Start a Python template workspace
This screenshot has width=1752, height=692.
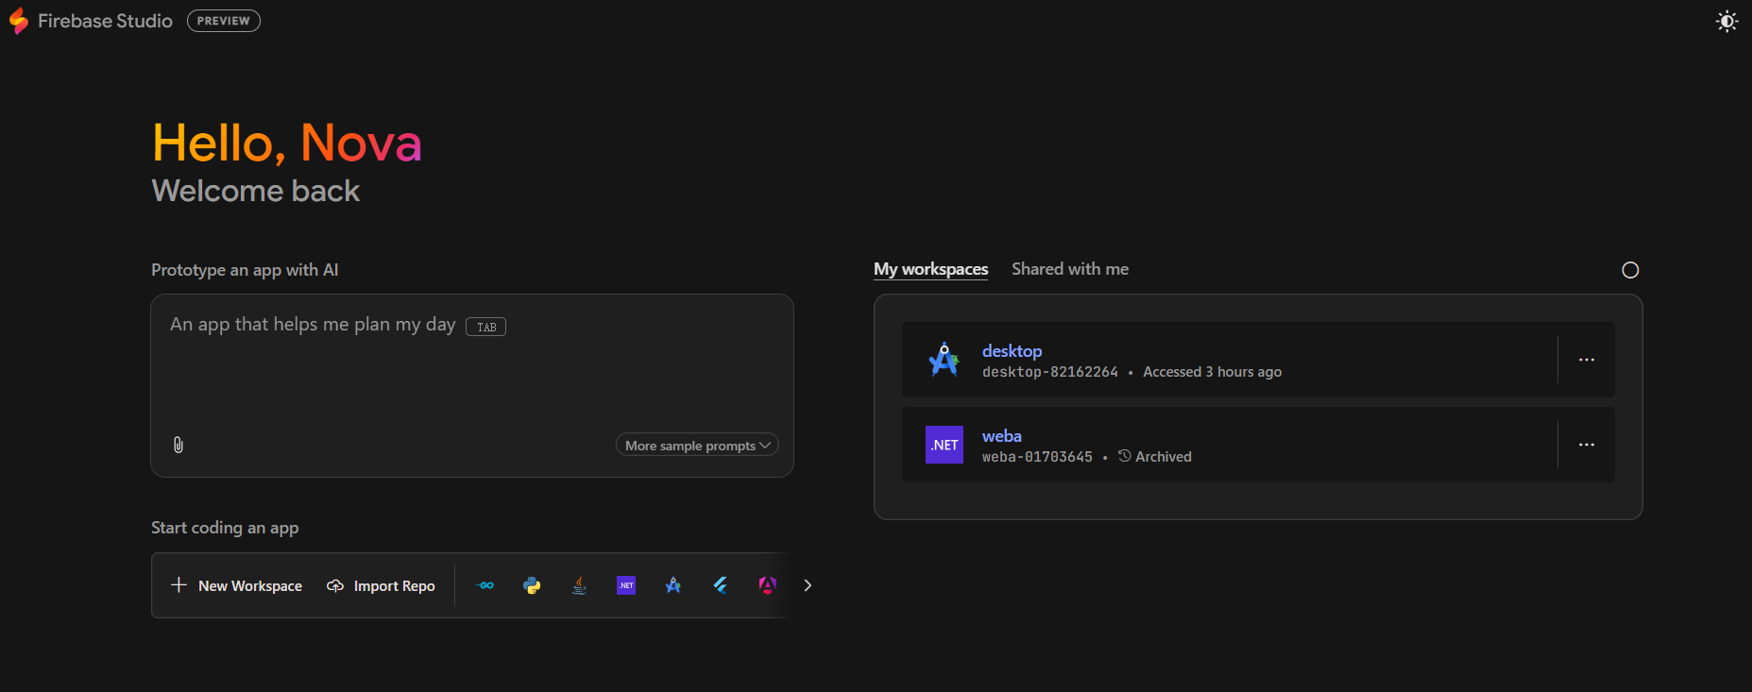pyautogui.click(x=532, y=585)
